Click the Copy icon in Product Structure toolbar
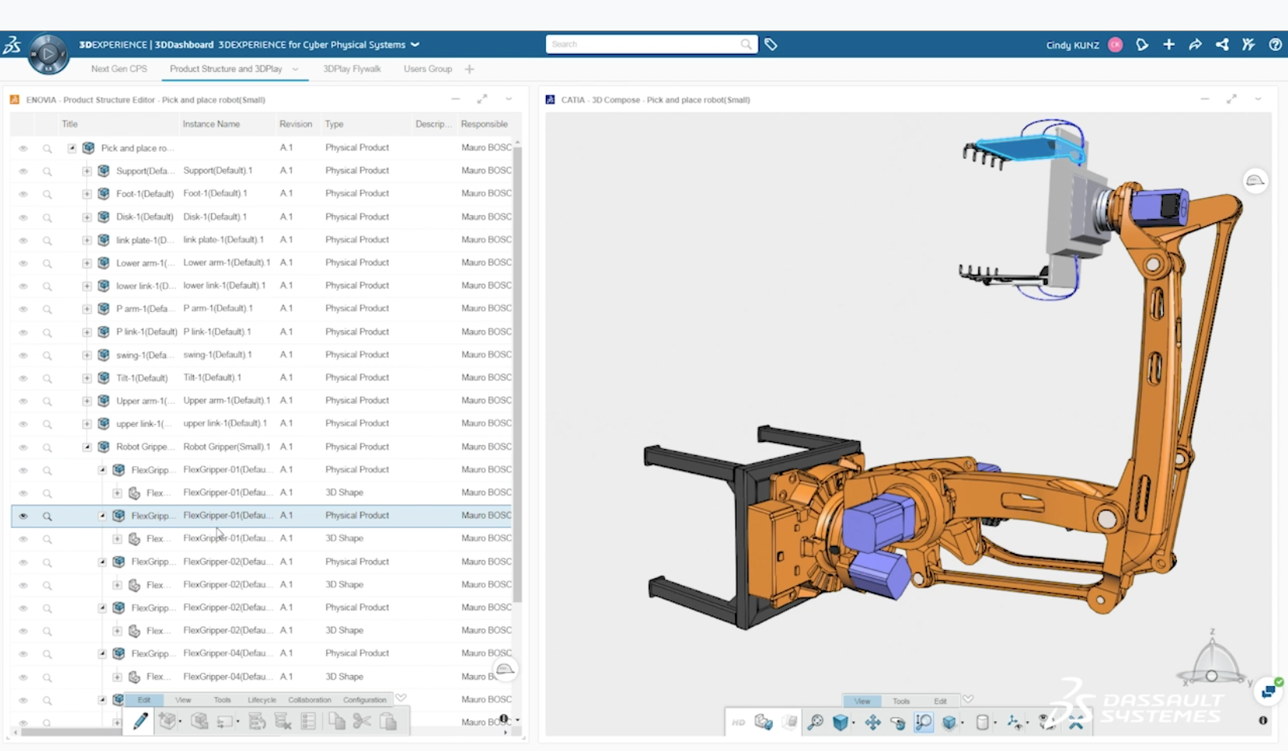 click(336, 721)
